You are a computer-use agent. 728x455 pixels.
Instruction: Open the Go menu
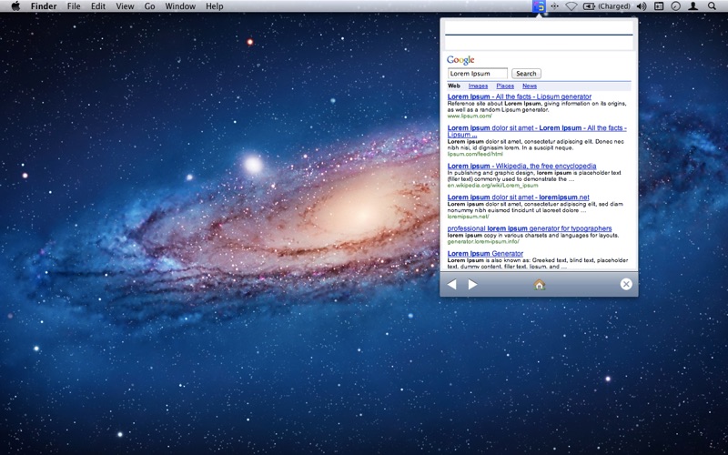click(149, 6)
